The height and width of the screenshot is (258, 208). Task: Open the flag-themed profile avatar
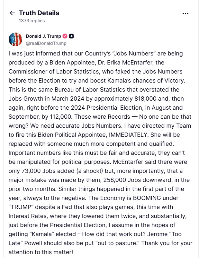[x=15, y=39]
